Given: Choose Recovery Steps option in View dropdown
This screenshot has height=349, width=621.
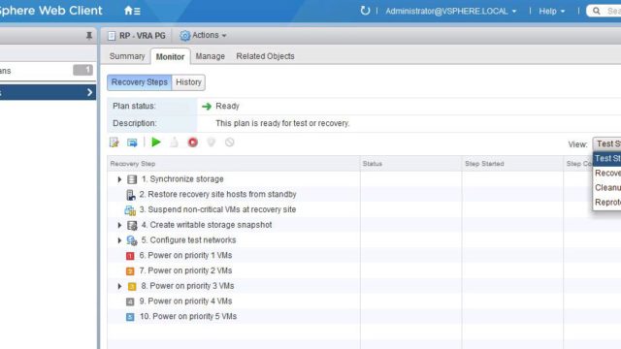Looking at the screenshot, I should click(607, 174).
